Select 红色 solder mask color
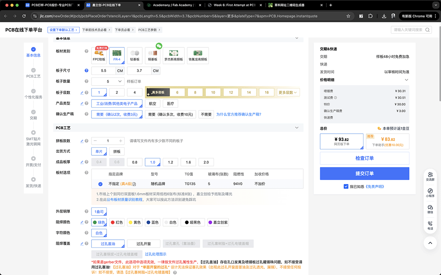The image size is (441, 275). point(117,222)
